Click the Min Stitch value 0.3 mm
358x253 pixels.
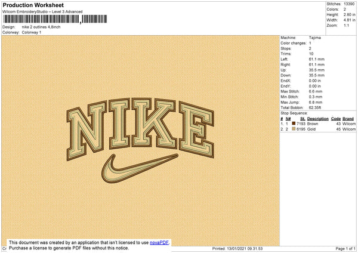tap(316, 97)
